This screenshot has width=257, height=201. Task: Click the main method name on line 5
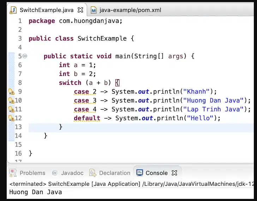pyautogui.click(x=123, y=56)
